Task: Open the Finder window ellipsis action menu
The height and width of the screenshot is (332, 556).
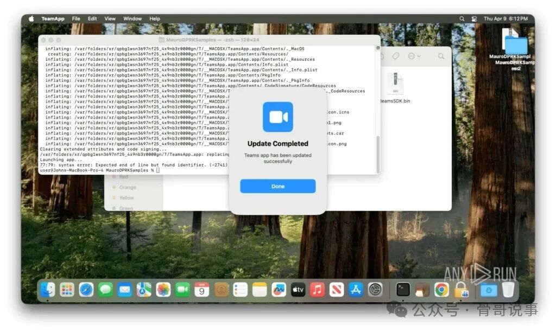Action: [413, 56]
